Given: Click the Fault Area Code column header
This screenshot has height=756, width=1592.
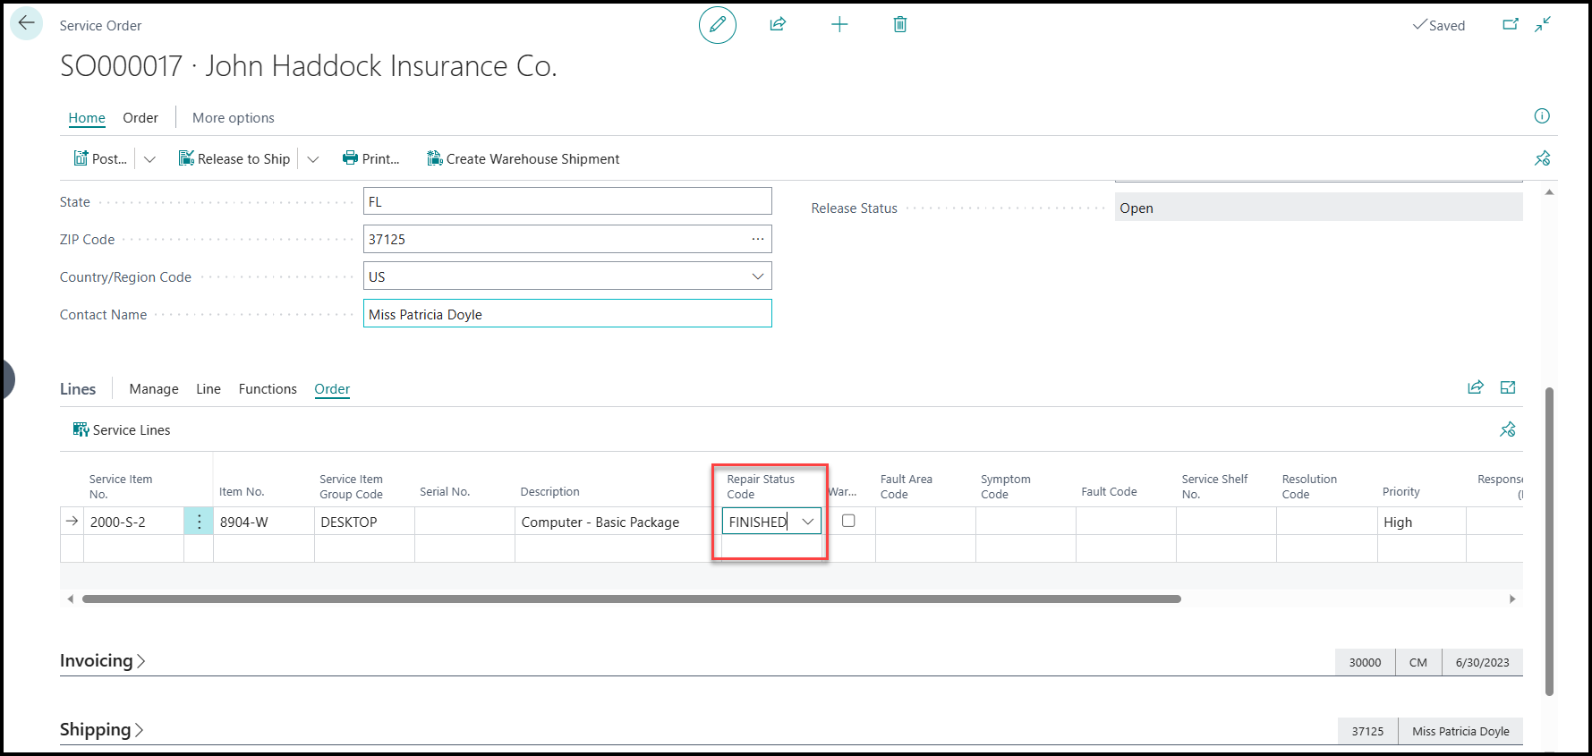Looking at the screenshot, I should click(x=907, y=487).
